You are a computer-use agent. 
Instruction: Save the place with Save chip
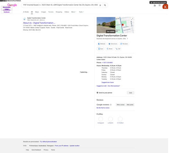click(x=101, y=49)
